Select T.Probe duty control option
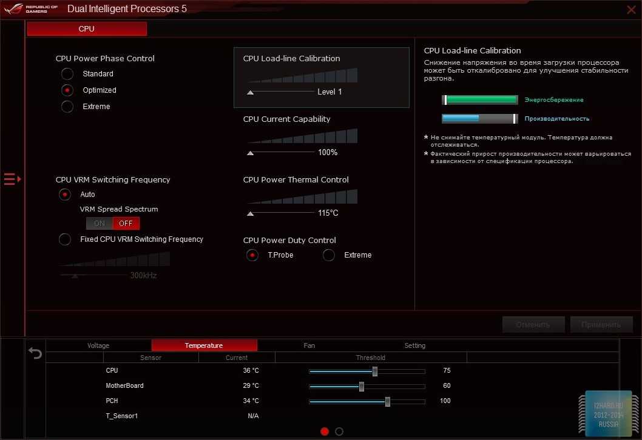 (x=252, y=255)
